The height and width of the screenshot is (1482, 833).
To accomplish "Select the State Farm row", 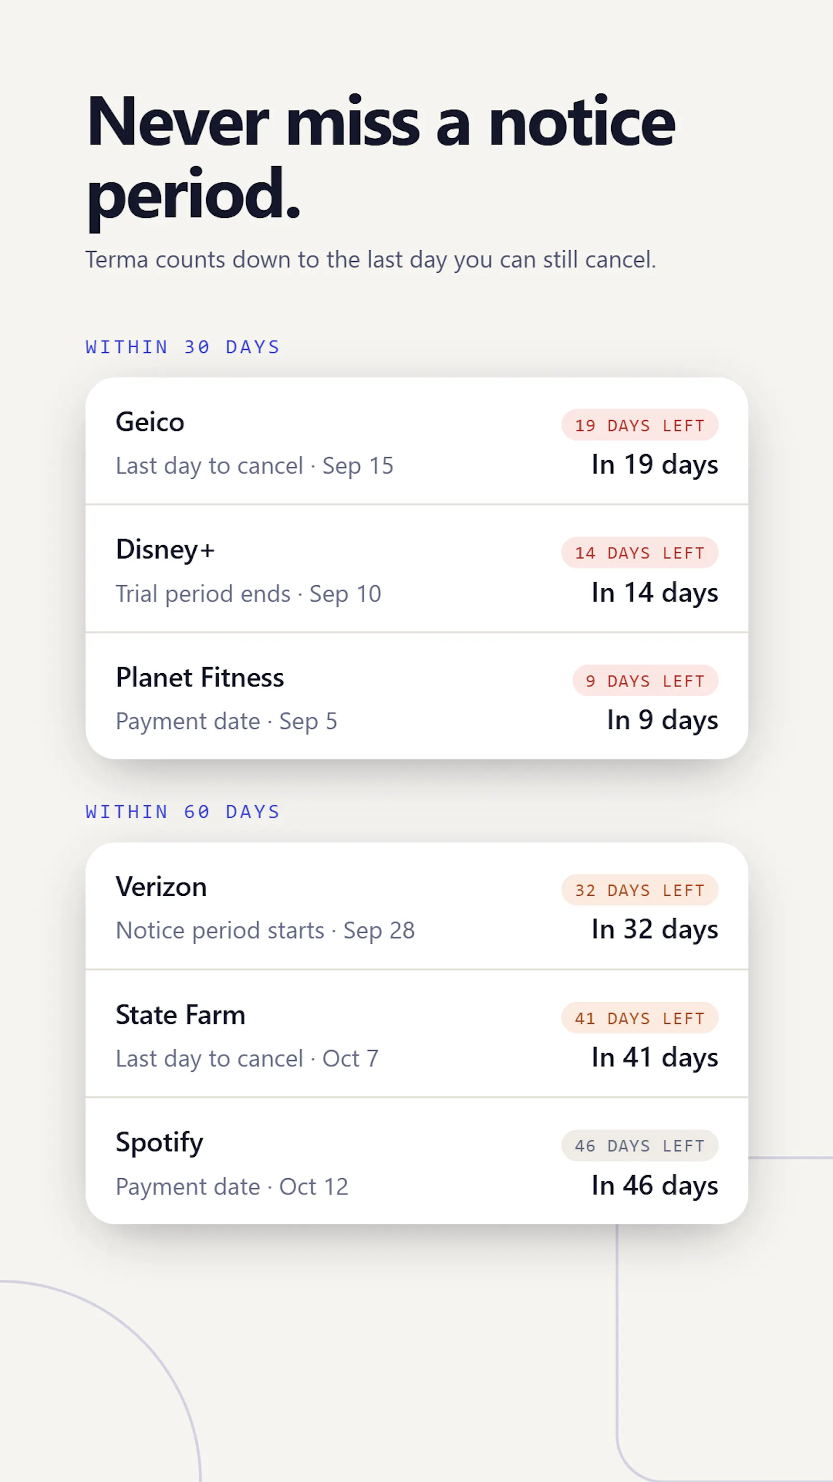I will pyautogui.click(x=416, y=1034).
